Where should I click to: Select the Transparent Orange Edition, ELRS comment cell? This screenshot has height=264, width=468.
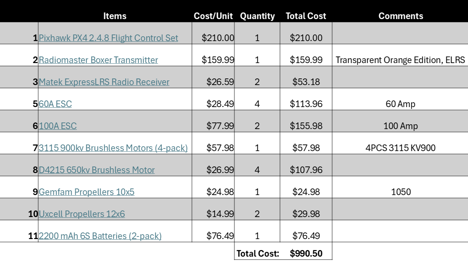coord(400,60)
